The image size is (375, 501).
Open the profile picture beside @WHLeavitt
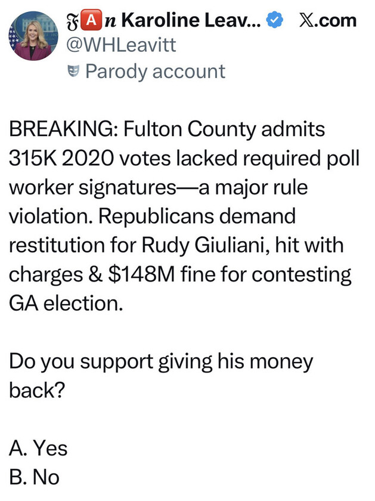[x=29, y=38]
